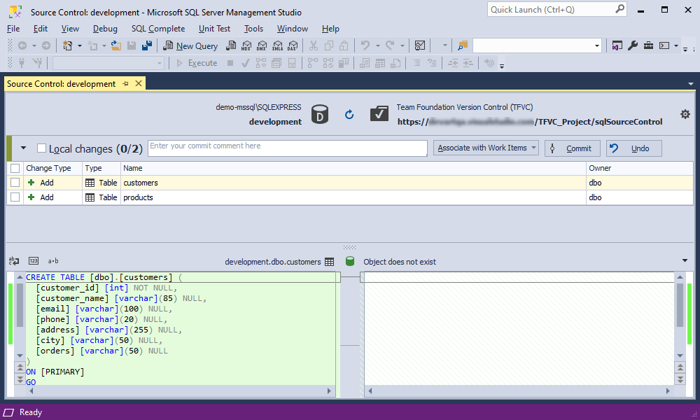Expand the New Project dropdown arrow
This screenshot has width=700, height=420.
(80, 45)
